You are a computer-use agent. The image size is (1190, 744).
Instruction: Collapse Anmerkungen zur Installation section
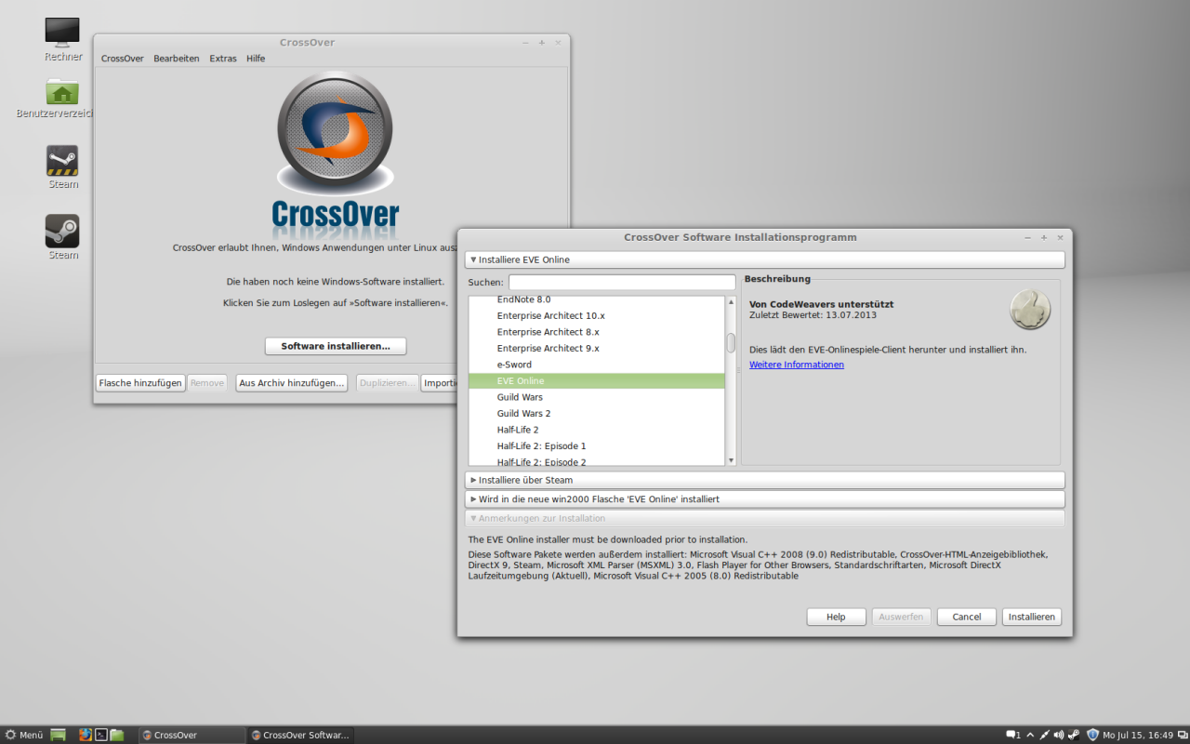(x=764, y=518)
